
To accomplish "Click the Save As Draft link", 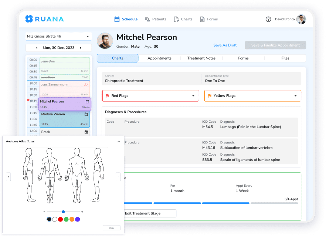I will click(x=225, y=45).
